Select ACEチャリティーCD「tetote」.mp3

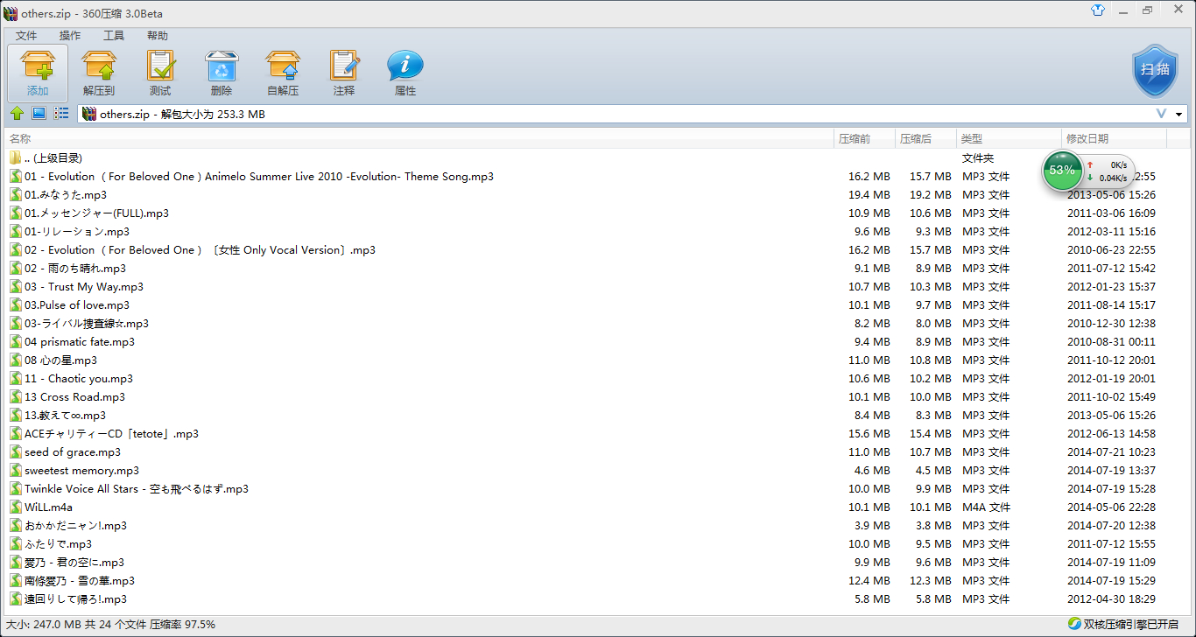coord(111,434)
